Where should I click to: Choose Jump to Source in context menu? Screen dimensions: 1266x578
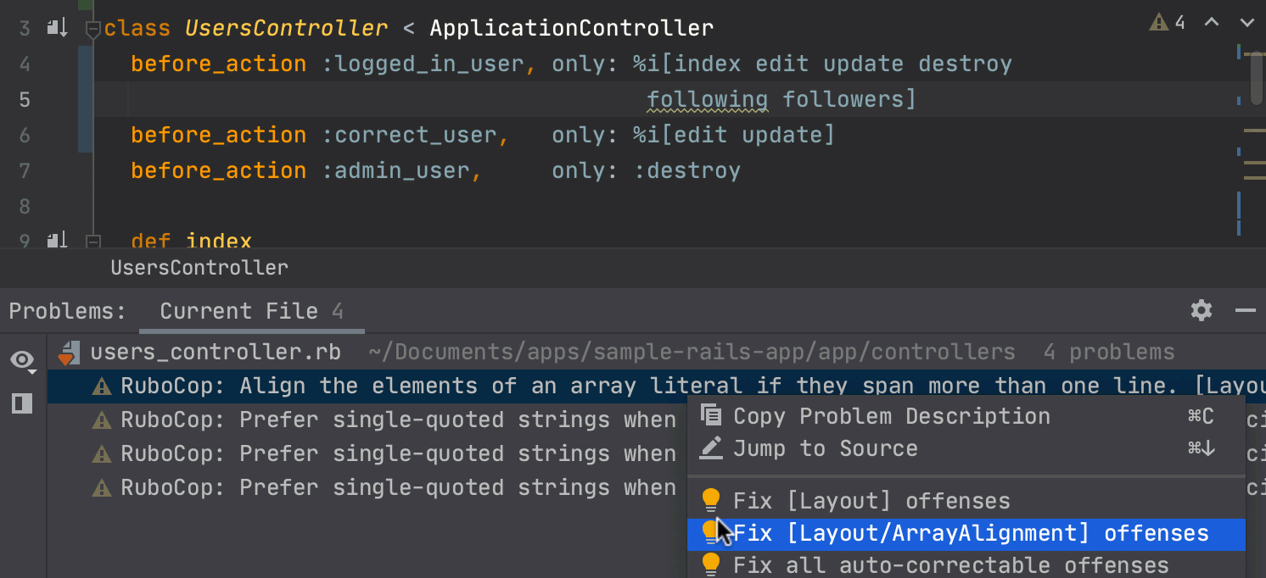click(x=966, y=448)
